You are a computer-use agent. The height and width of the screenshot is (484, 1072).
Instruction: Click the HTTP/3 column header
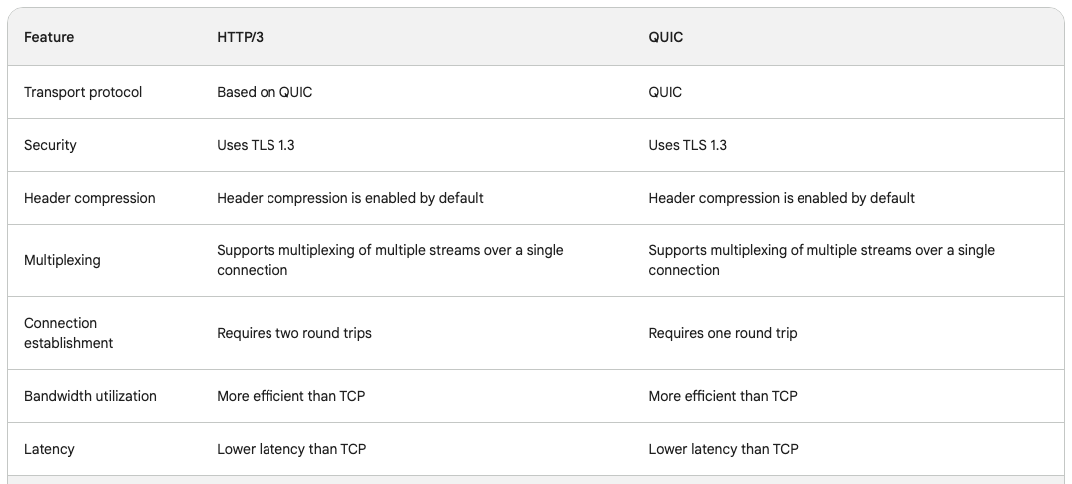click(x=240, y=37)
